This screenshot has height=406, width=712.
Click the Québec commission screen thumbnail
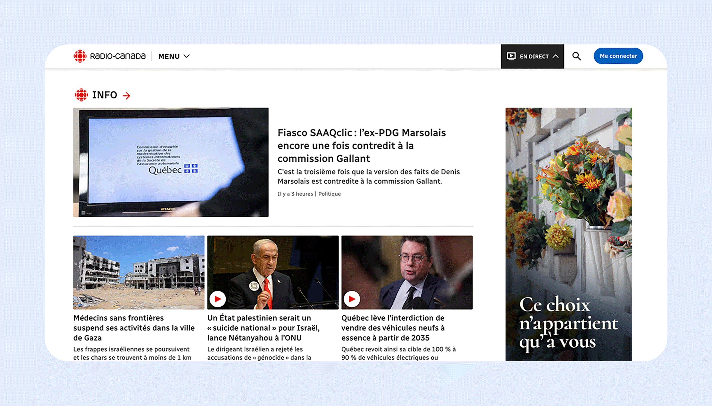pos(171,162)
